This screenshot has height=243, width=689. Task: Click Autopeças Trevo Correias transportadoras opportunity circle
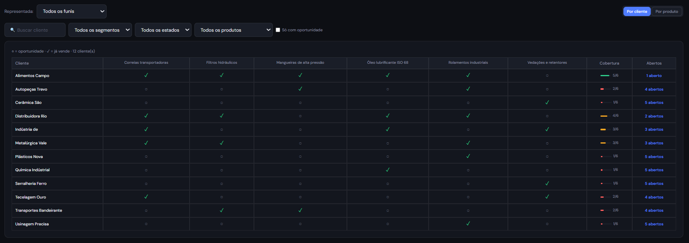[146, 89]
